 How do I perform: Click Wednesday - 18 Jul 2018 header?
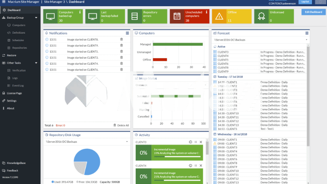[232, 134]
